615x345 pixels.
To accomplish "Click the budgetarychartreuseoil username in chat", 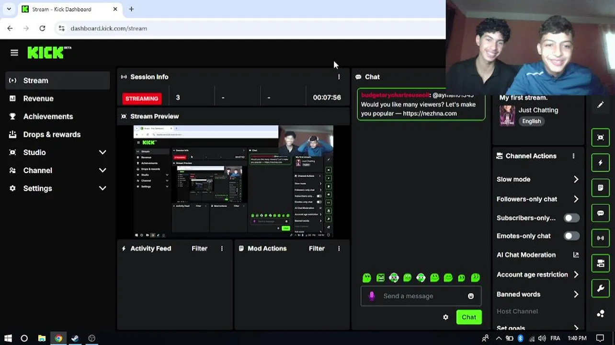I will (395, 95).
